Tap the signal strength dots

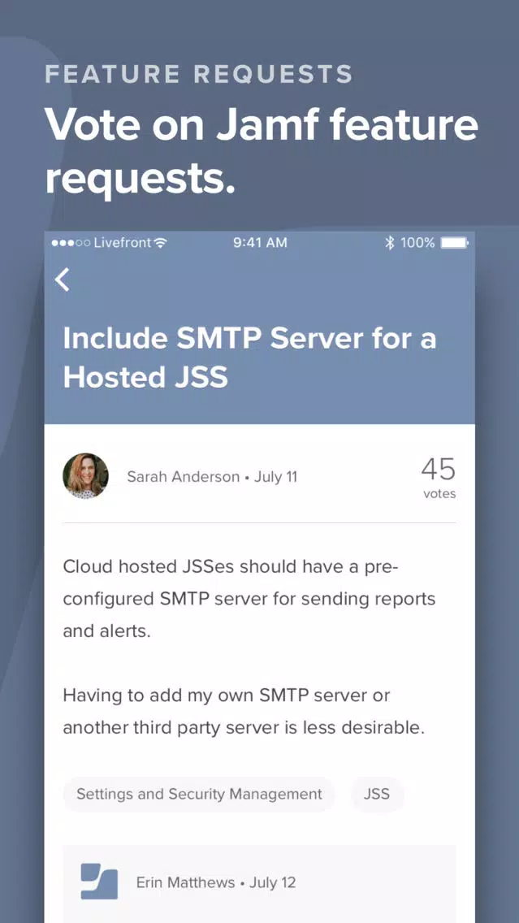pos(71,242)
